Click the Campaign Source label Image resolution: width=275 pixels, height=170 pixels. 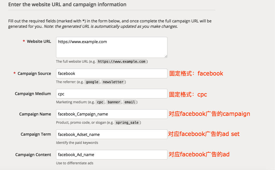34,74
